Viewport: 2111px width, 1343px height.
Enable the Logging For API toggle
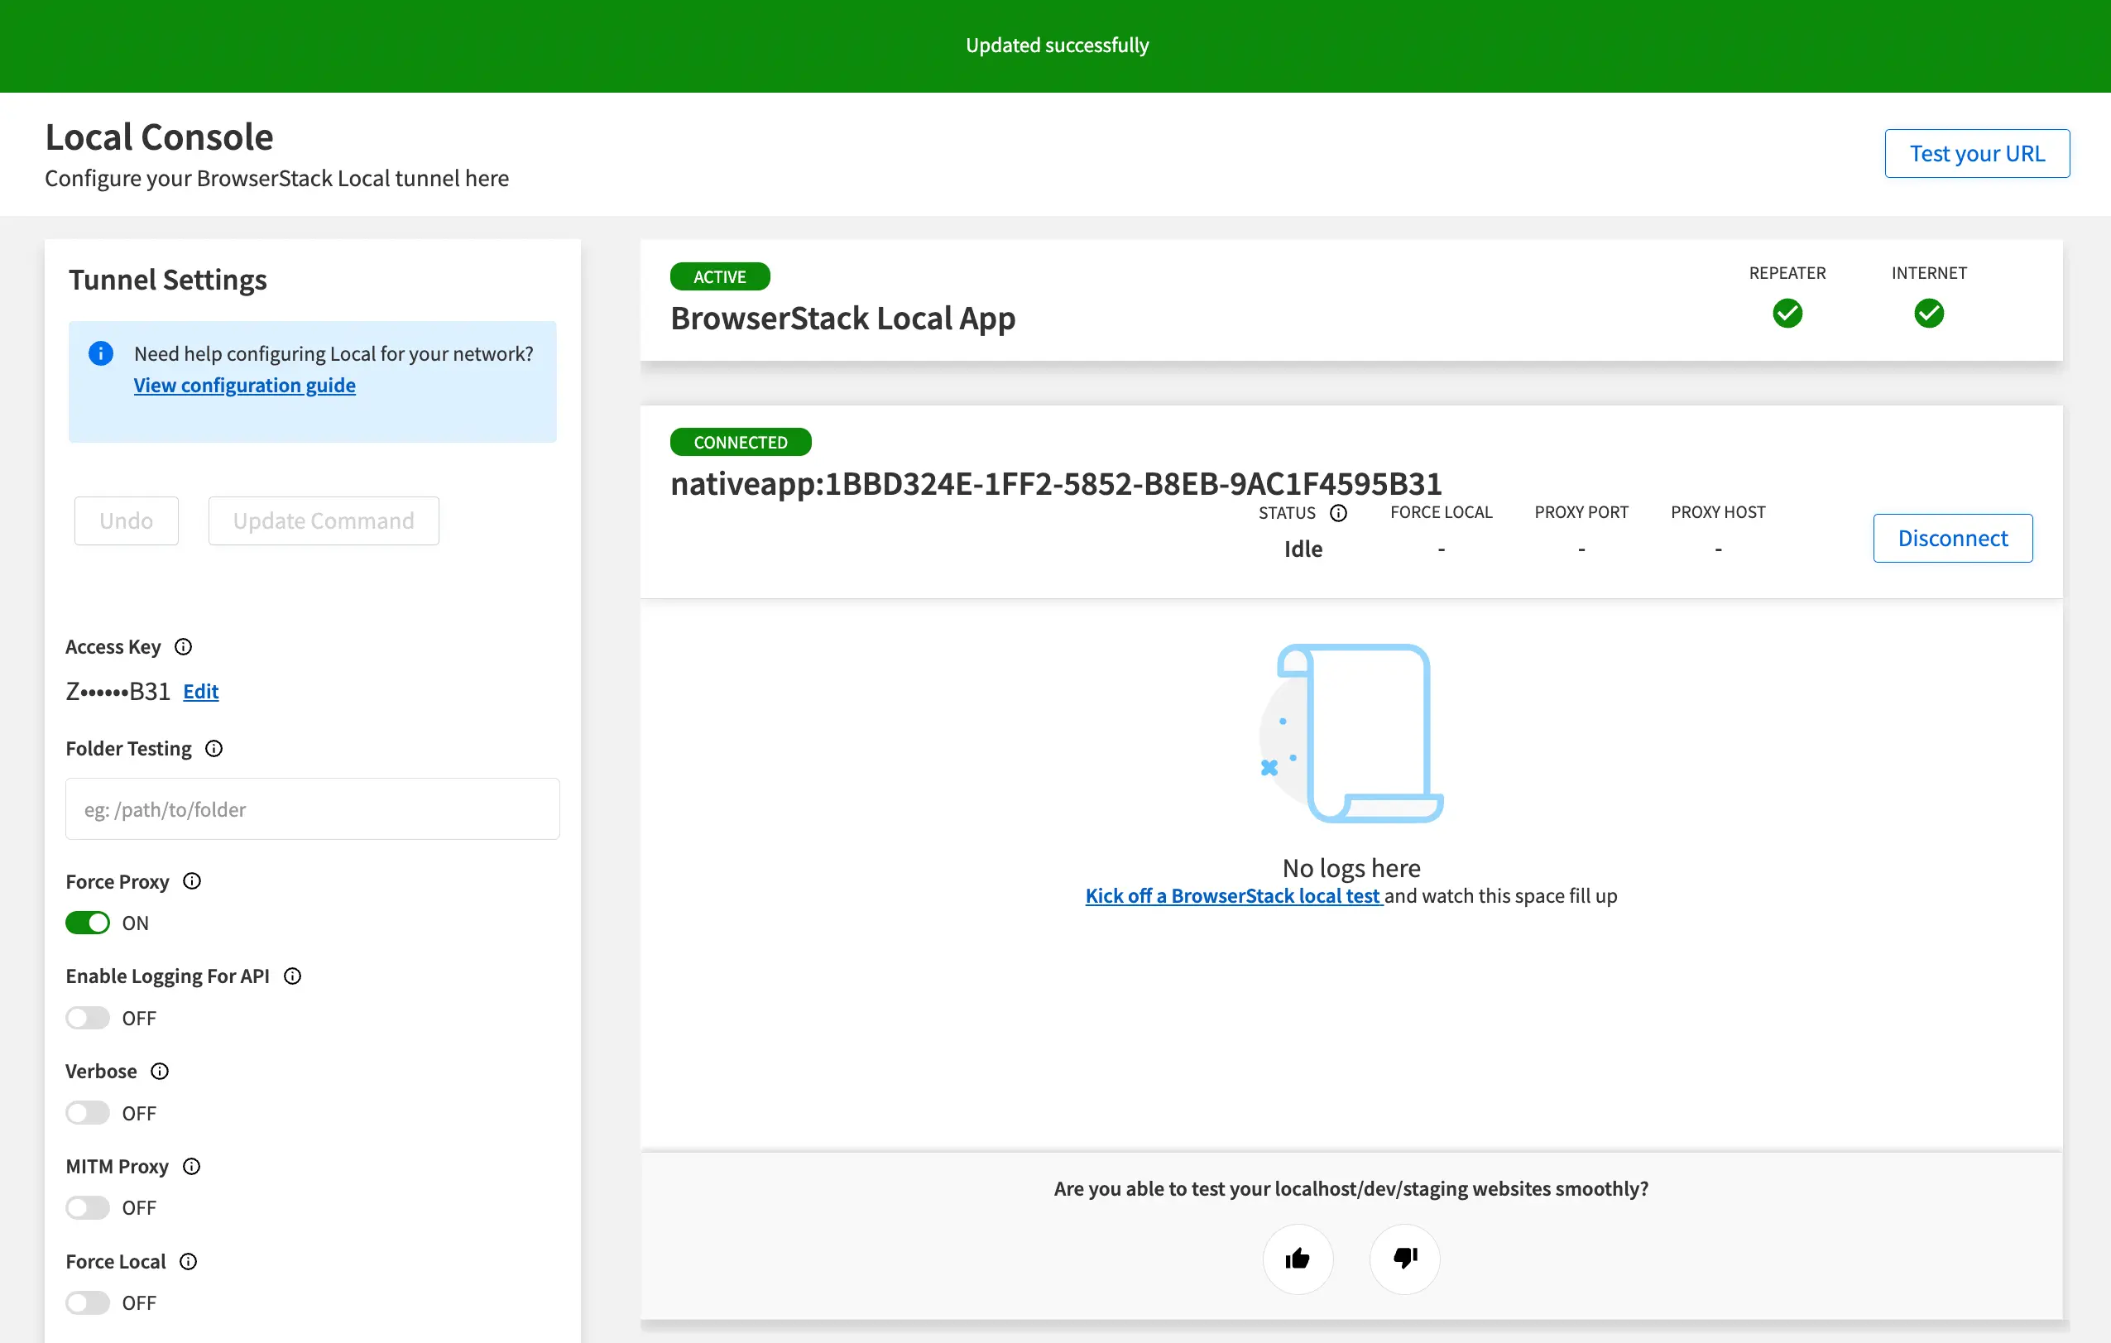[88, 1018]
